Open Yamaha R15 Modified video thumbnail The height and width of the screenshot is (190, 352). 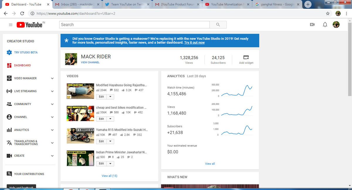click(x=80, y=136)
